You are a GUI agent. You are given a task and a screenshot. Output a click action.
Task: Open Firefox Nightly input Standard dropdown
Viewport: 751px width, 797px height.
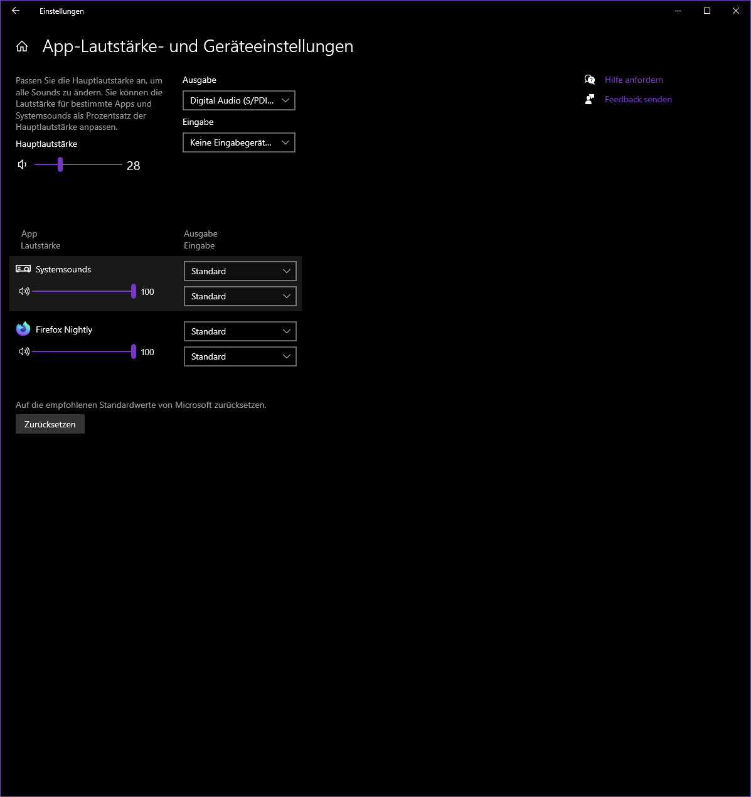tap(240, 356)
